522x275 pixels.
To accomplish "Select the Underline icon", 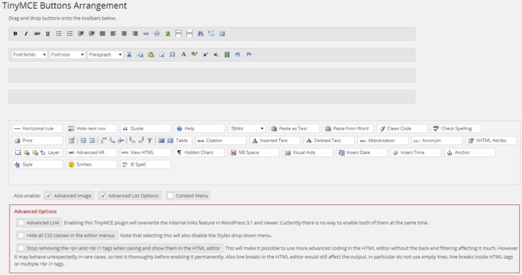I will coord(48,33).
